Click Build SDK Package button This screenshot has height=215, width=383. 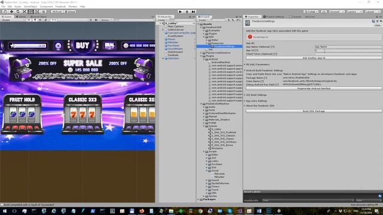[x=314, y=111]
